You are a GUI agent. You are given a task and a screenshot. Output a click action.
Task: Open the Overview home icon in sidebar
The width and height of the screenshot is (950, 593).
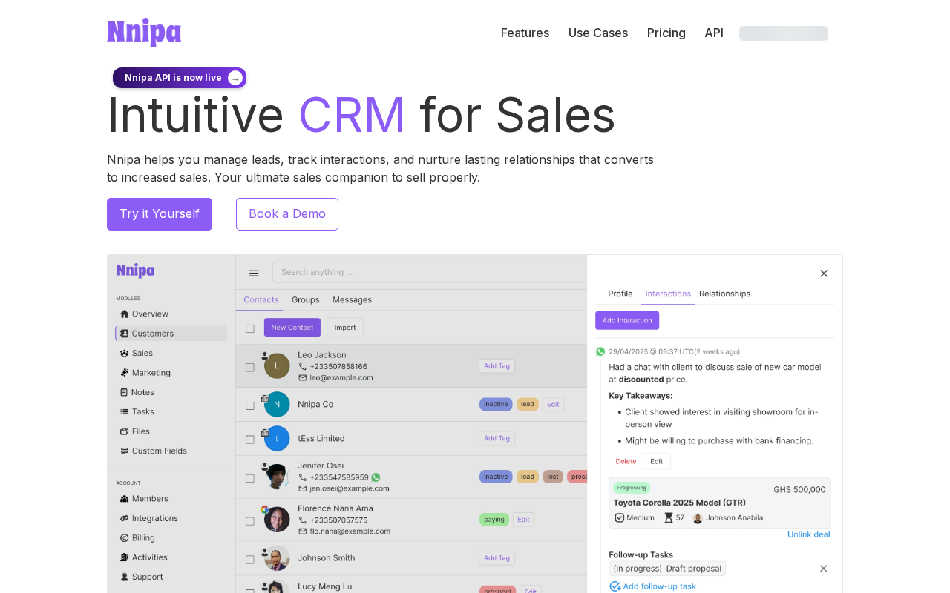click(x=125, y=314)
